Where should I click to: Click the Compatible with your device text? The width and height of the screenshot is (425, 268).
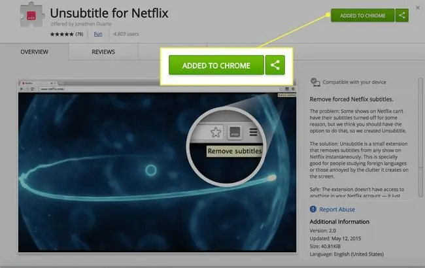click(354, 82)
